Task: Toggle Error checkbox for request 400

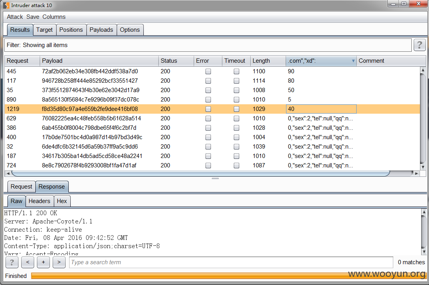Action: [x=208, y=137]
